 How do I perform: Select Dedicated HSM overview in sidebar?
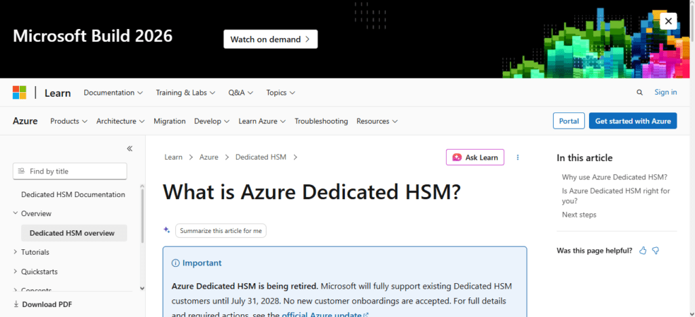pyautogui.click(x=74, y=233)
